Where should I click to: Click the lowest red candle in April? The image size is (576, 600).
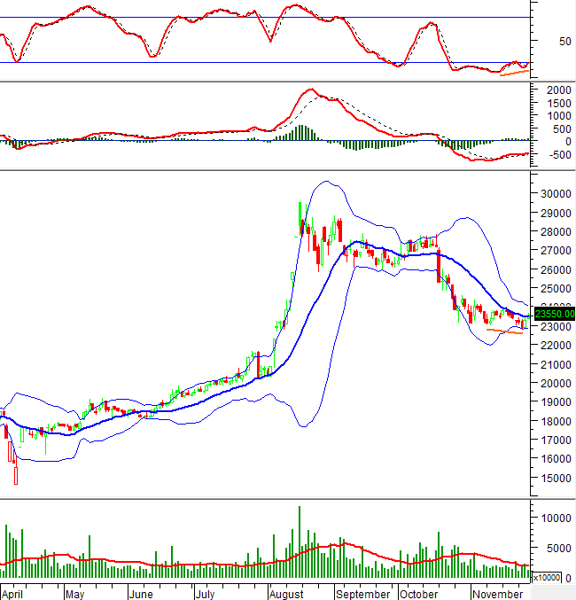click(15, 476)
